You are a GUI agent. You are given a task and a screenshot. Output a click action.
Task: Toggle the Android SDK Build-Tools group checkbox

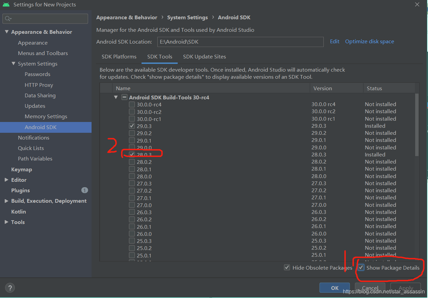(x=124, y=97)
